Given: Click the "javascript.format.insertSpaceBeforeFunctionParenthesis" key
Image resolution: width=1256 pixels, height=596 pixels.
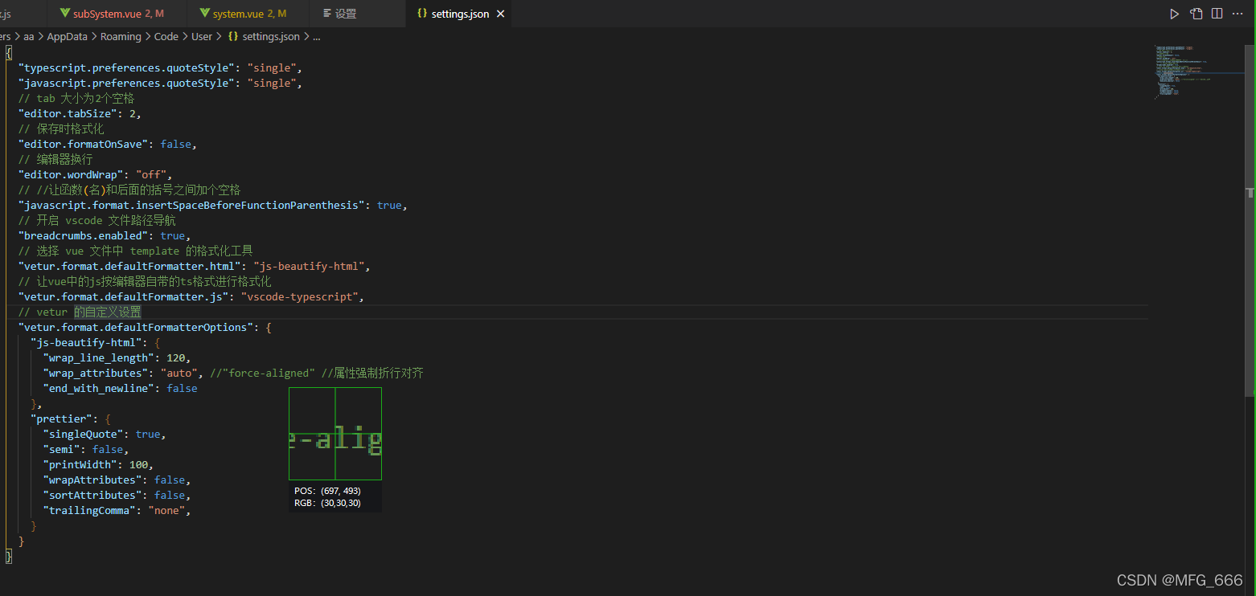Looking at the screenshot, I should (x=191, y=205).
